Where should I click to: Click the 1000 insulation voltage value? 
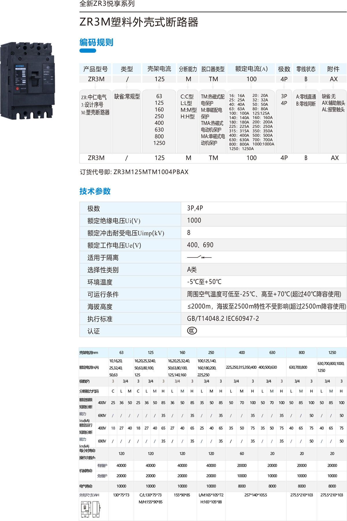click(194, 220)
